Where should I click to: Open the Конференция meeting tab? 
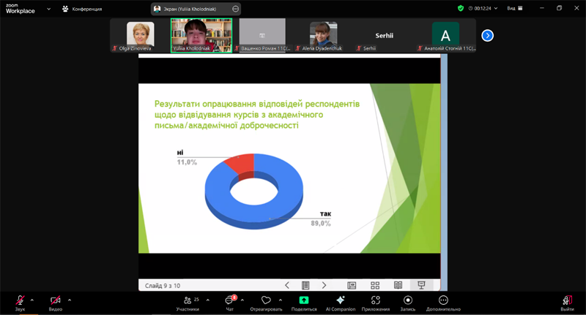pyautogui.click(x=82, y=9)
